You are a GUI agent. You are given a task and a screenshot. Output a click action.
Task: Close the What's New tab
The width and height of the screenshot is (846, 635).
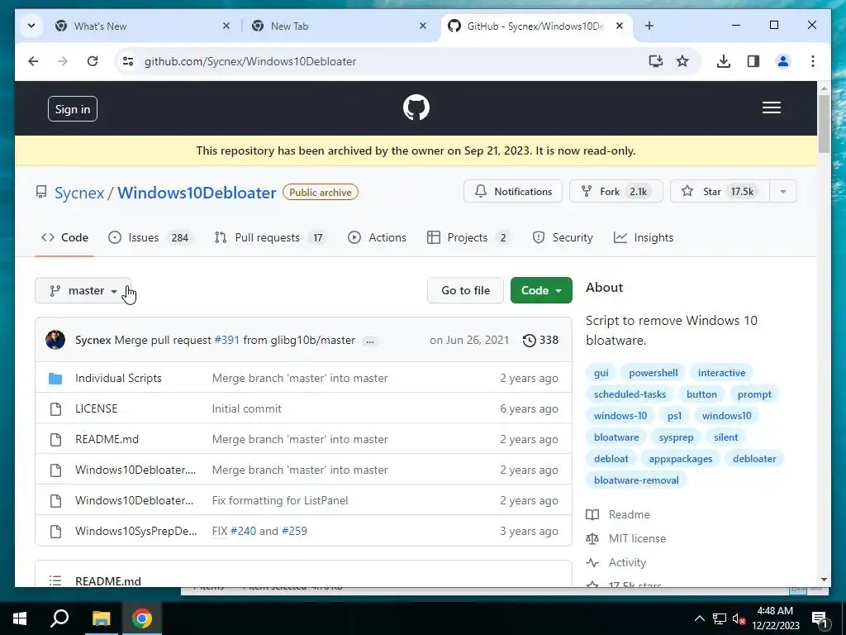[226, 26]
